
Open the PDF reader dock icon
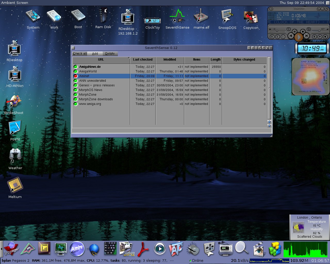tap(143, 249)
